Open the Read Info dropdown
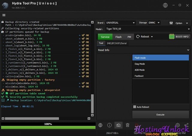192x136 pixels. (143, 50)
